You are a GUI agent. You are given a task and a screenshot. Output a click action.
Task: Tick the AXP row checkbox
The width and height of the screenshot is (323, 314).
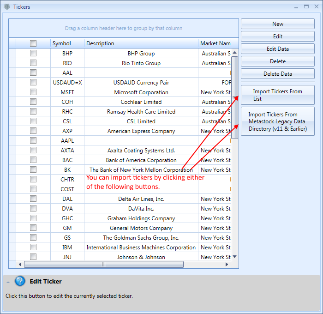point(33,131)
